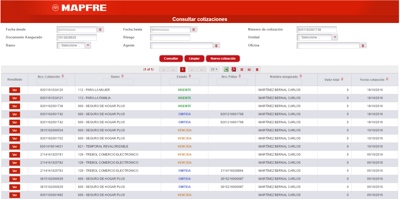Click the EMITIDA status of quotation 2114161025783
The height and width of the screenshot is (199, 400).
[x=185, y=171]
